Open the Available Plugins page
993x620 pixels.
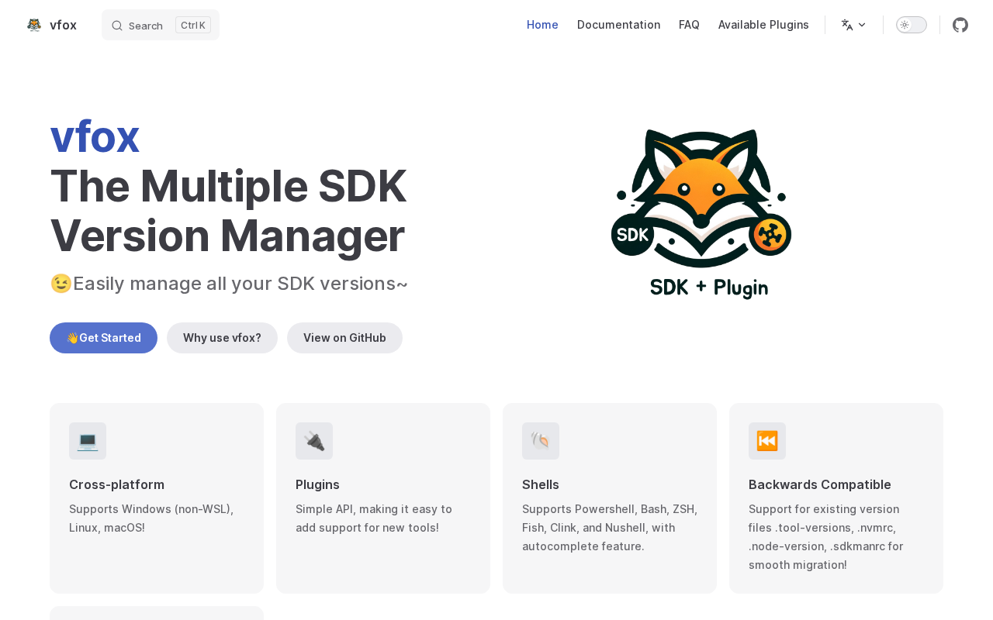[763, 25]
